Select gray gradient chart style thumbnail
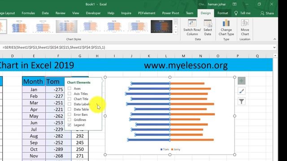Screen dimensions: 287x161 pos(67,27)
